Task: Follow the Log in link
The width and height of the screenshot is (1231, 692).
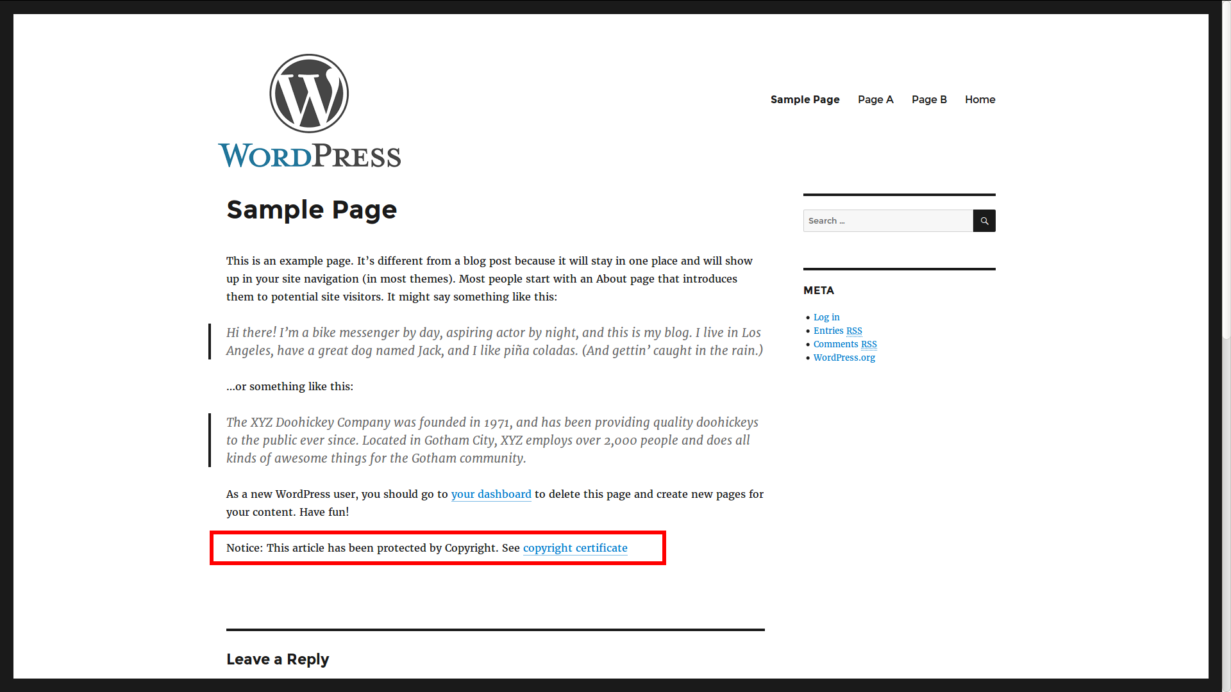Action: (826, 317)
